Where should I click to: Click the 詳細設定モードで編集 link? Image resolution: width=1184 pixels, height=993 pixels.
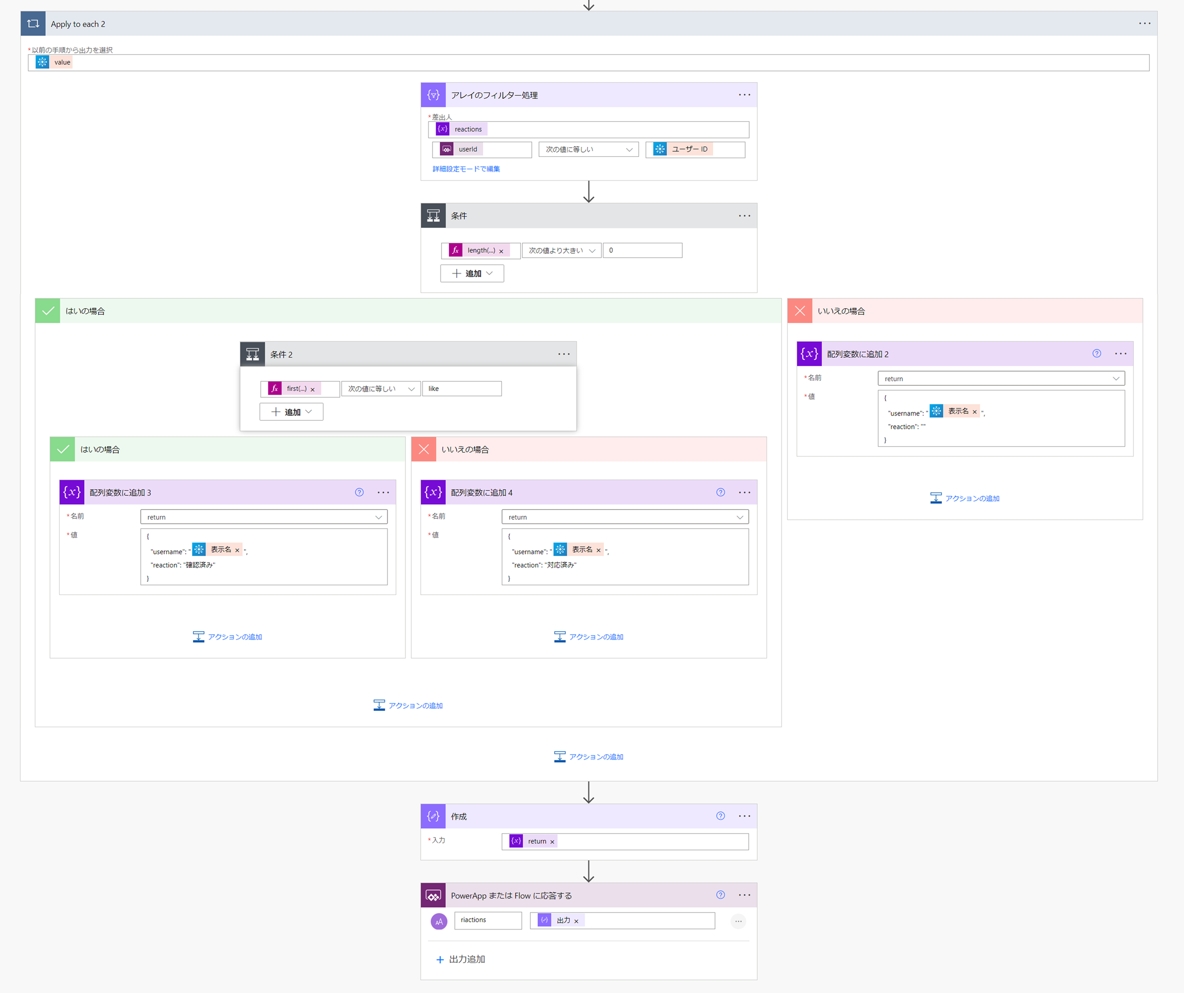466,169
